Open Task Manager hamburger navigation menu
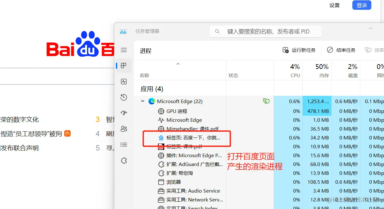Image resolution: width=384 pixels, height=209 pixels. tap(124, 50)
